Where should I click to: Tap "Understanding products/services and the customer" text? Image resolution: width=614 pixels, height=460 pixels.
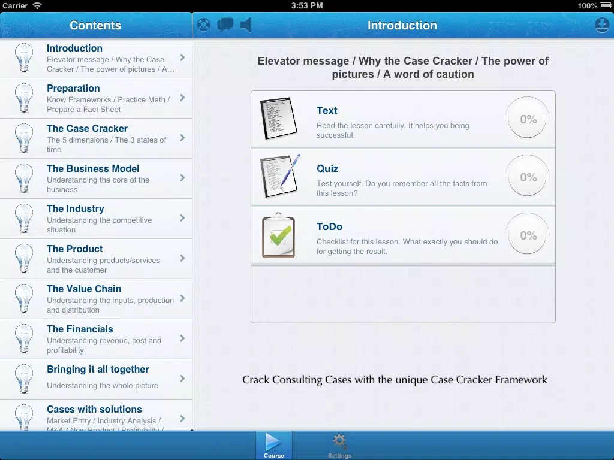[103, 265]
